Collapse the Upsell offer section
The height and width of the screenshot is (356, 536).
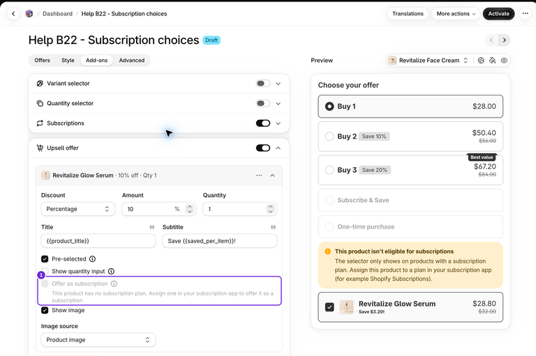click(x=278, y=148)
